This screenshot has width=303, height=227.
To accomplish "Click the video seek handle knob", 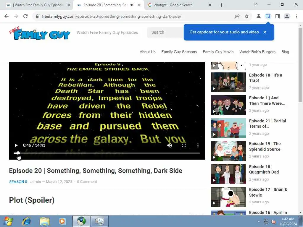I will (18, 153).
